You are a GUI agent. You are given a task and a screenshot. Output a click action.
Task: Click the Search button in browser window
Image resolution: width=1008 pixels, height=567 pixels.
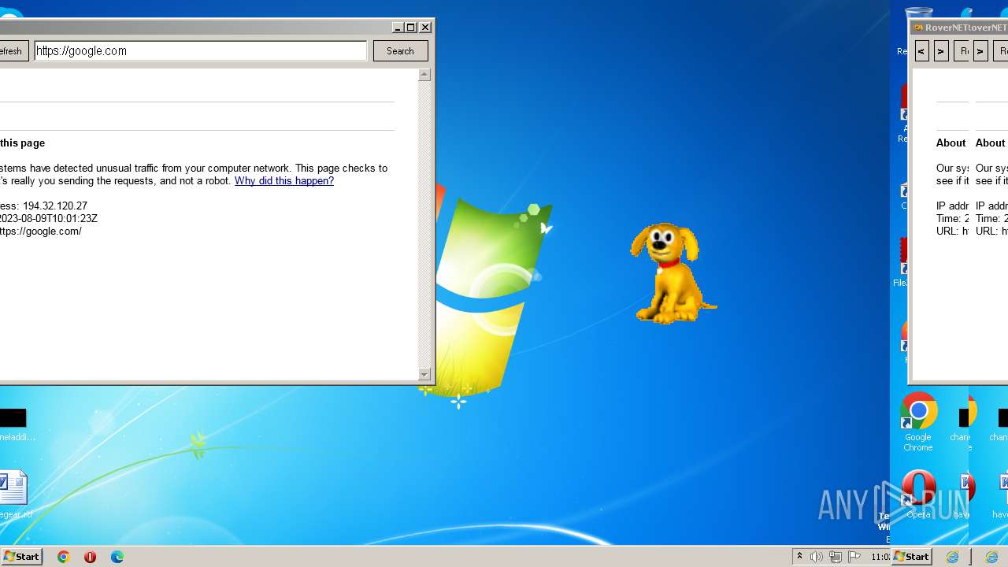pyautogui.click(x=400, y=50)
